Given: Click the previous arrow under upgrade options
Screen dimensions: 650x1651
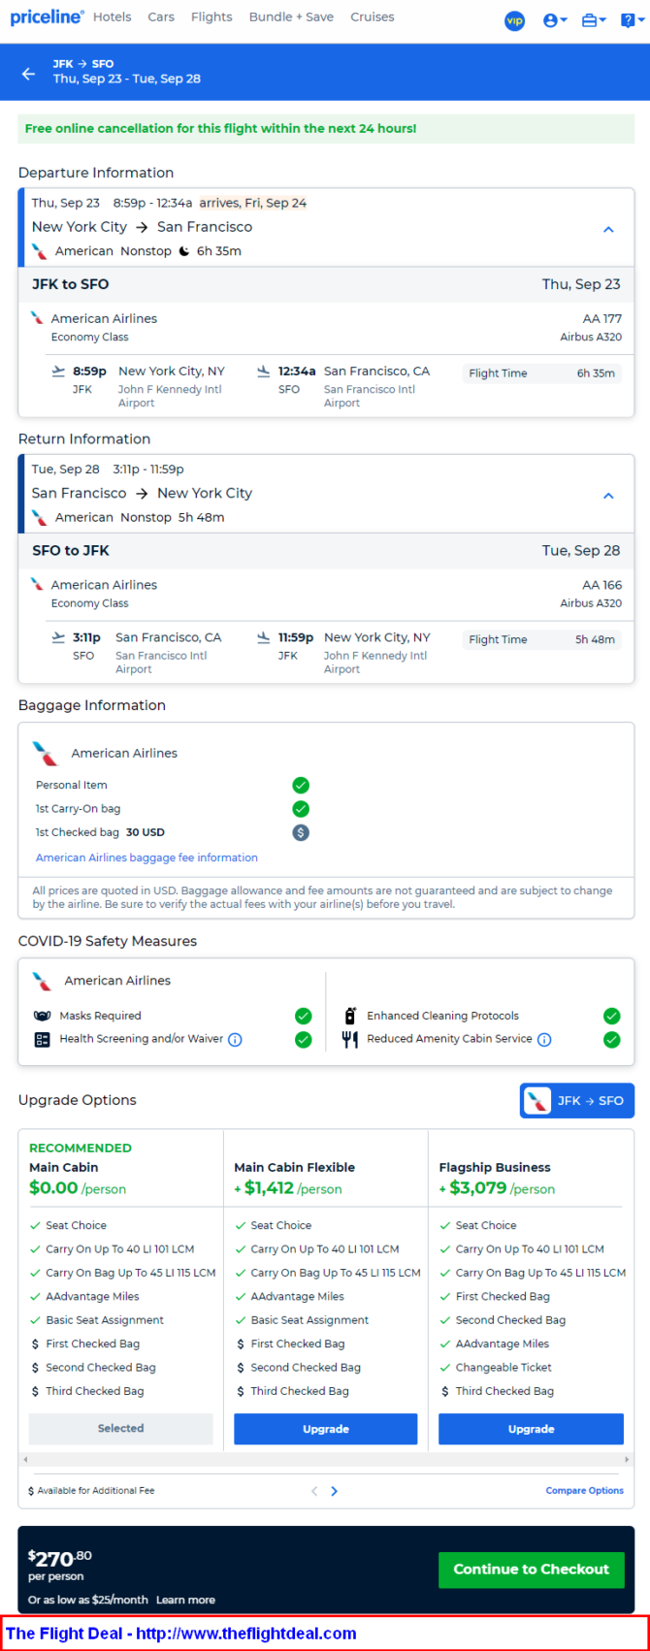Looking at the screenshot, I should click(313, 1491).
